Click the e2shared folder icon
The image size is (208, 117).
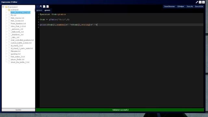click(x=9, y=10)
